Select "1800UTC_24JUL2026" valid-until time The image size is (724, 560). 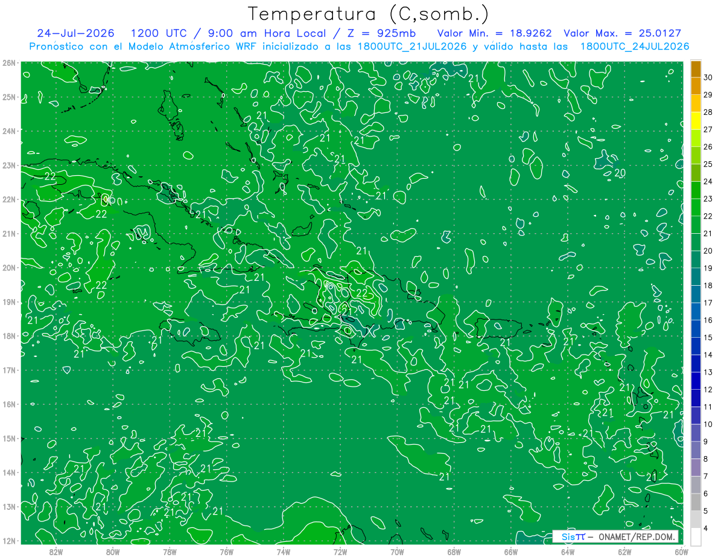tap(635, 47)
